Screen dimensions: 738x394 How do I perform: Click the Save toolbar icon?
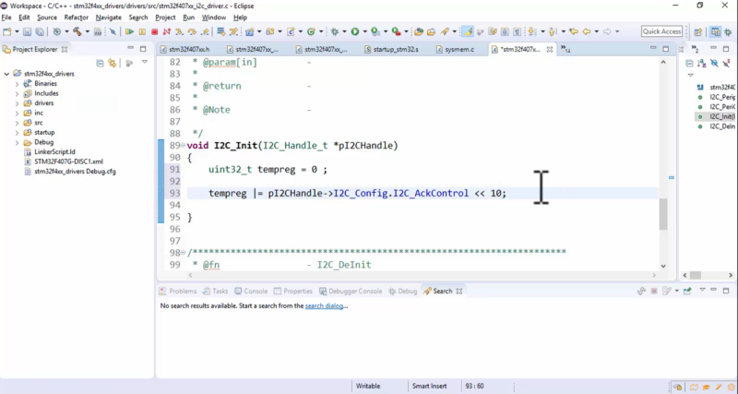(x=28, y=31)
